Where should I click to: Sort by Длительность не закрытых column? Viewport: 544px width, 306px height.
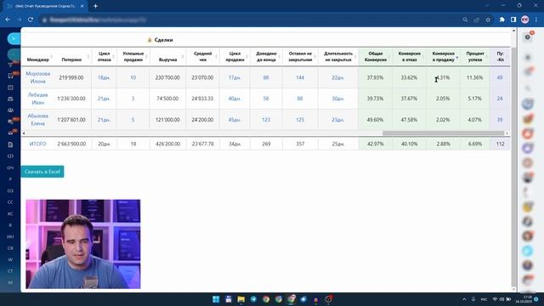[338, 57]
